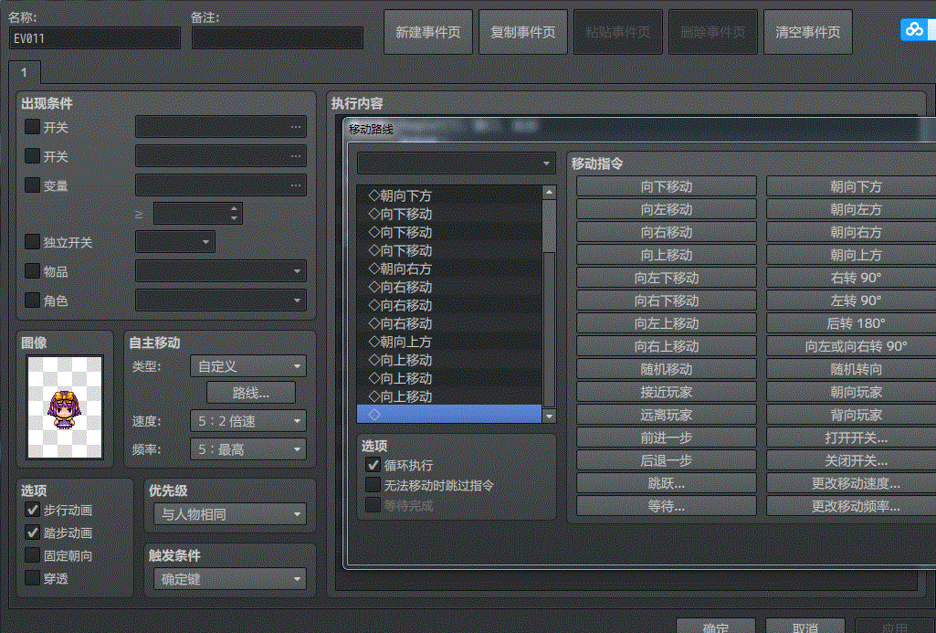The width and height of the screenshot is (936, 633).
Task: Click the 确定 button at bottom
Action: (716, 626)
